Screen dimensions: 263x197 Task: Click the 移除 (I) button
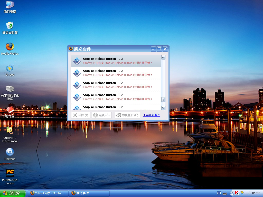tap(80, 115)
